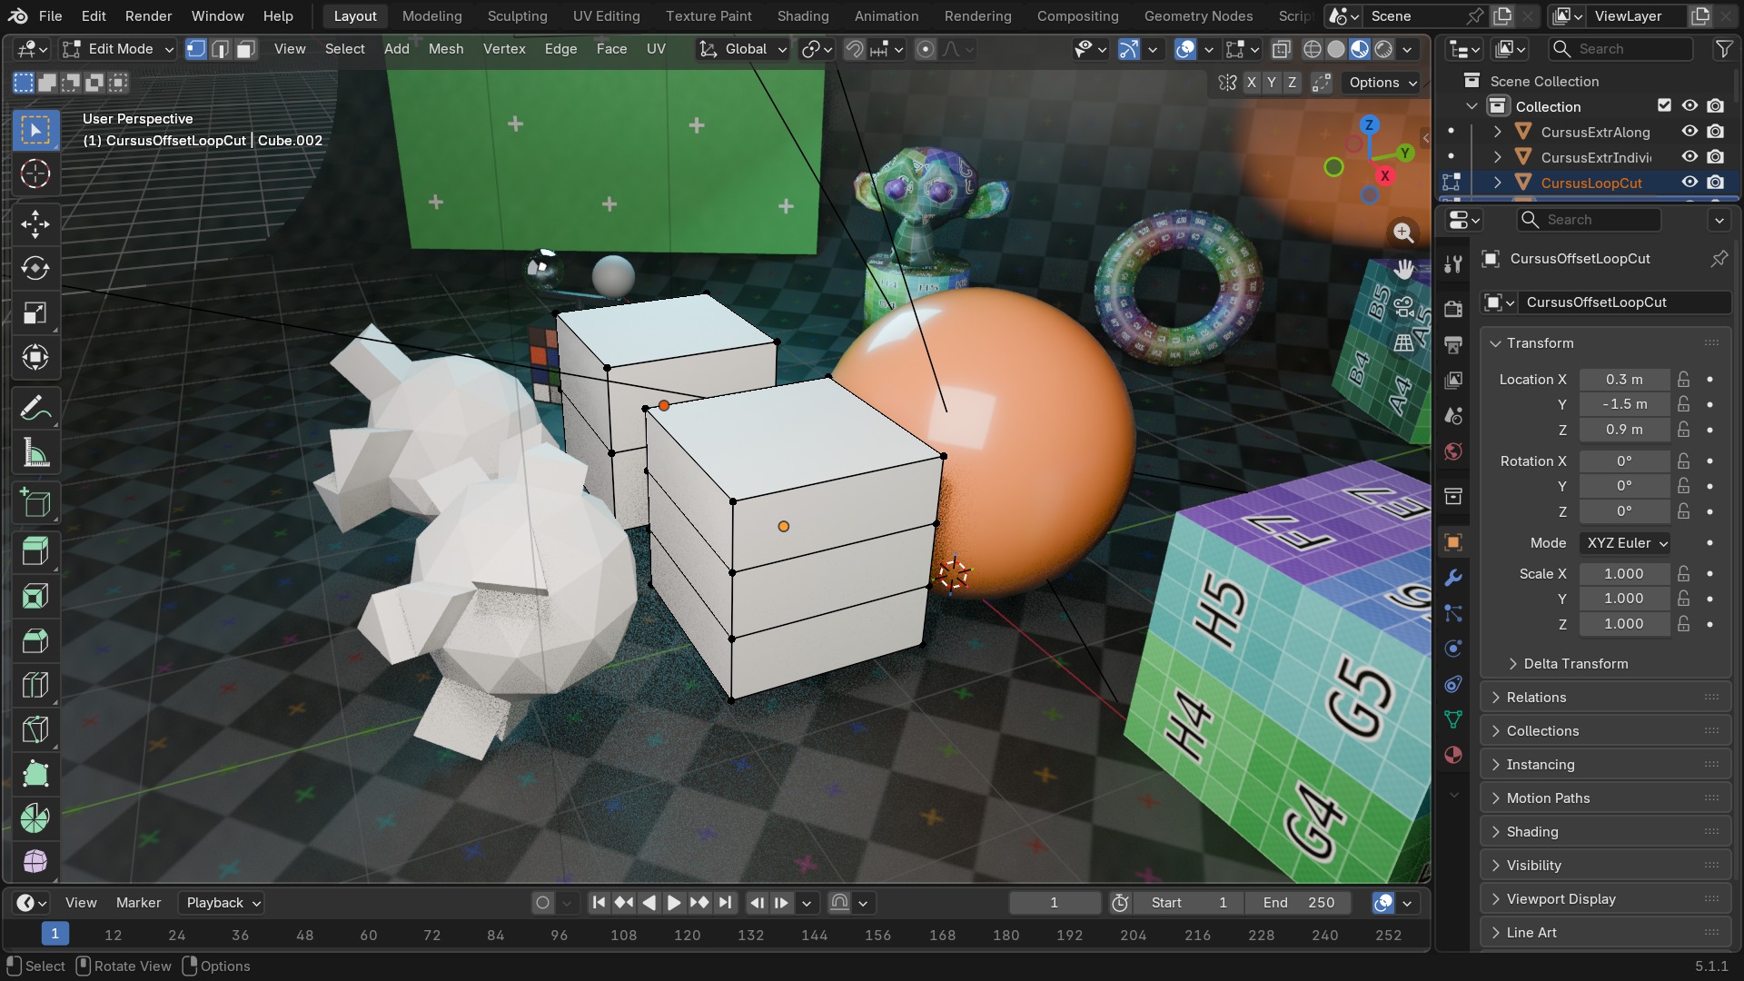Viewport: 1744px width, 981px height.
Task: Toggle CursusLoopCut visibility eye icon
Action: (1689, 183)
